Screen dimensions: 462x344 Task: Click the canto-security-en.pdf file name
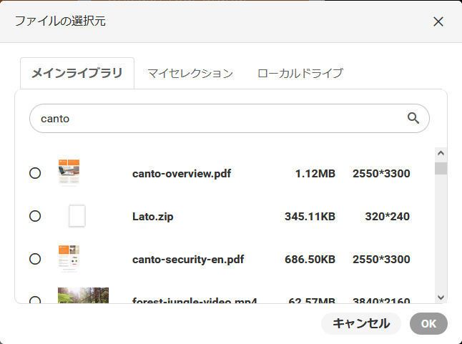tap(188, 259)
